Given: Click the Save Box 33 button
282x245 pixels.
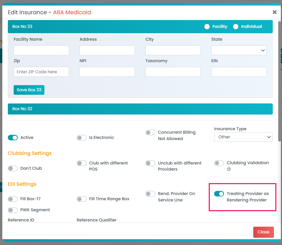Looking at the screenshot, I should click(29, 90).
